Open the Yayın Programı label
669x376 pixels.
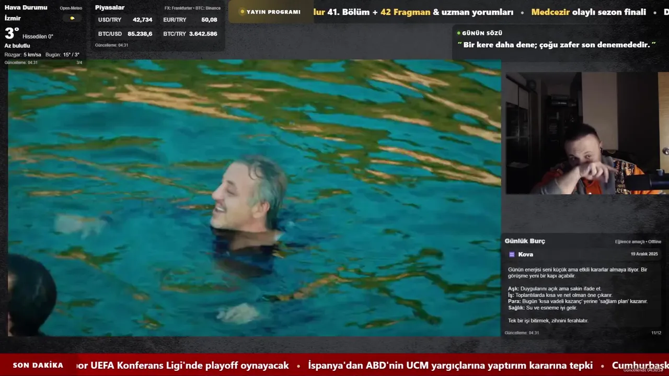tap(273, 12)
